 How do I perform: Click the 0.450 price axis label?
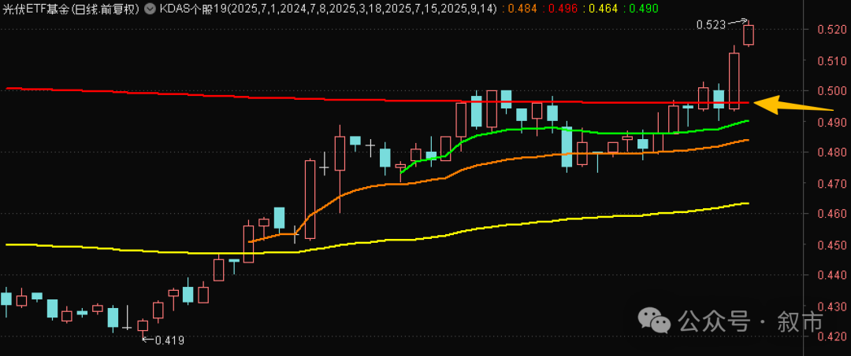click(833, 245)
